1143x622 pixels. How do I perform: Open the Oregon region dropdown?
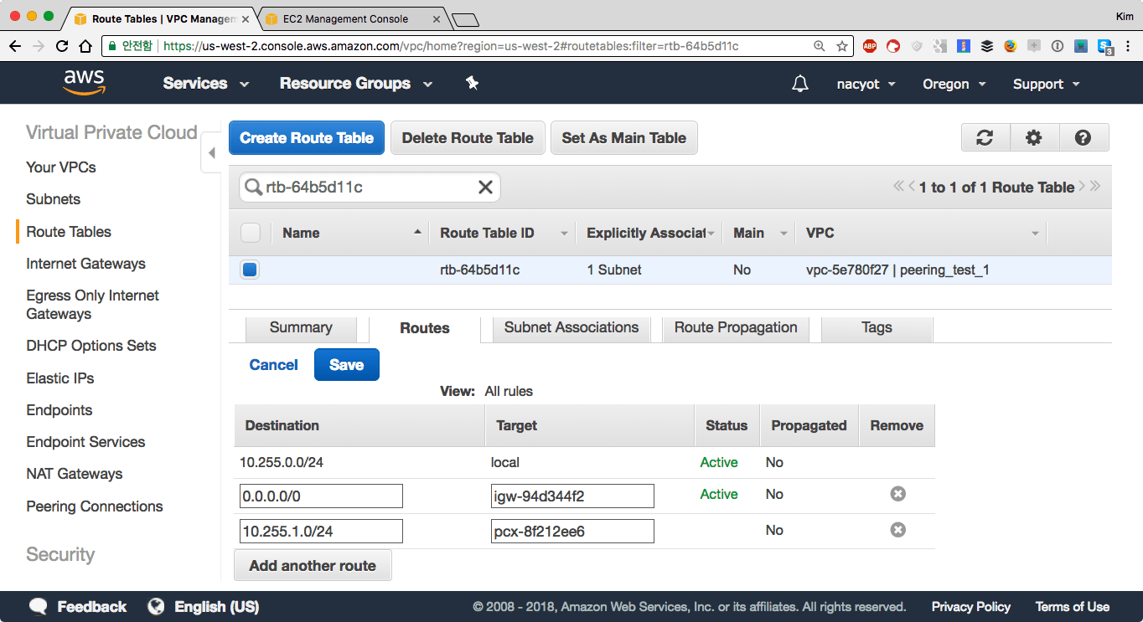click(x=954, y=84)
